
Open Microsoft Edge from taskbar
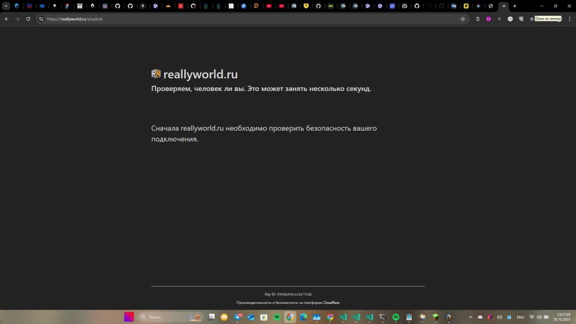[x=304, y=317]
